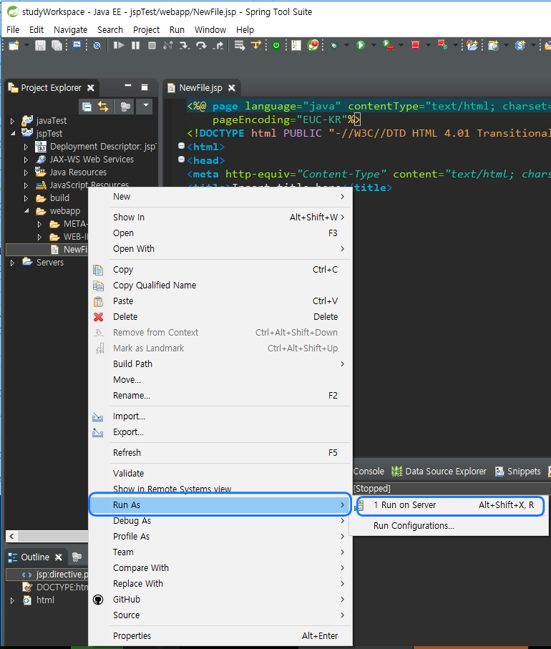Expand the html node in Outline
The height and width of the screenshot is (649, 551).
(12, 600)
